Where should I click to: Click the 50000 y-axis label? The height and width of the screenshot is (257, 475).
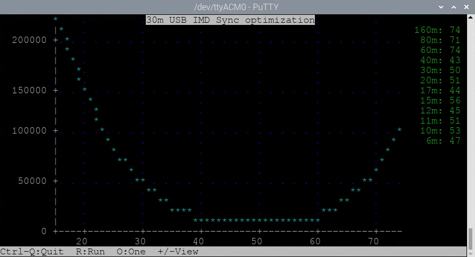(31, 181)
